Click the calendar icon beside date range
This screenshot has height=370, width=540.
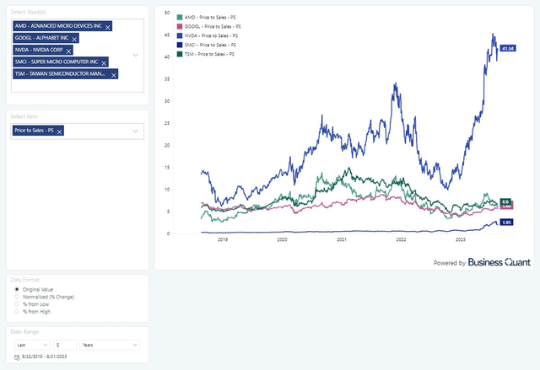(x=17, y=357)
